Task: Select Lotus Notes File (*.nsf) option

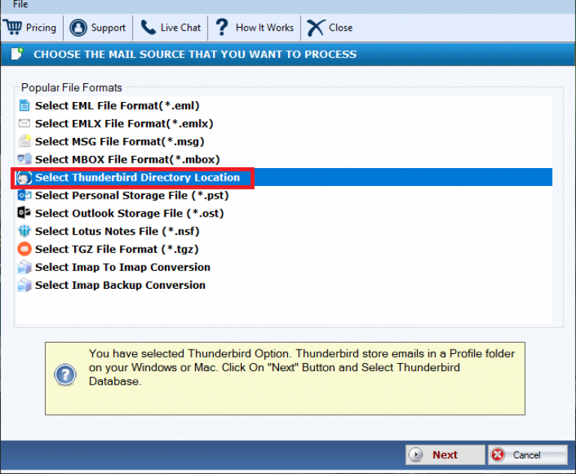Action: click(117, 232)
